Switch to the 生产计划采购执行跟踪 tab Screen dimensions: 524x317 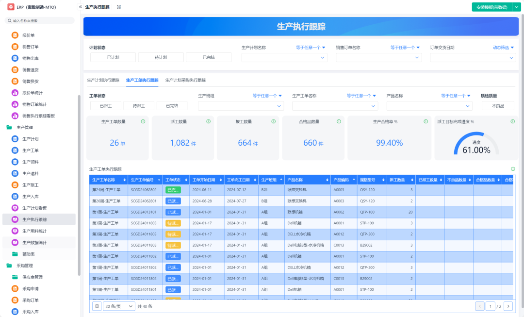click(185, 80)
